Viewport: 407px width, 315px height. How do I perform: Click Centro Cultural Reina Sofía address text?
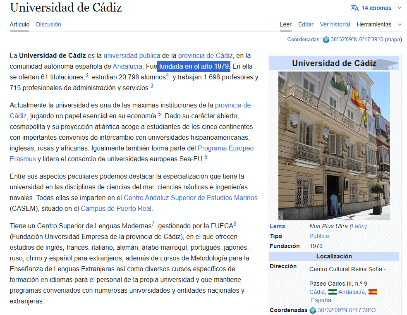(x=347, y=270)
